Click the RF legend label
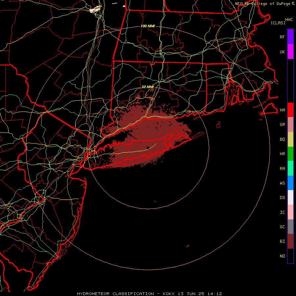Screen dimensions: 296x296 point(282,37)
